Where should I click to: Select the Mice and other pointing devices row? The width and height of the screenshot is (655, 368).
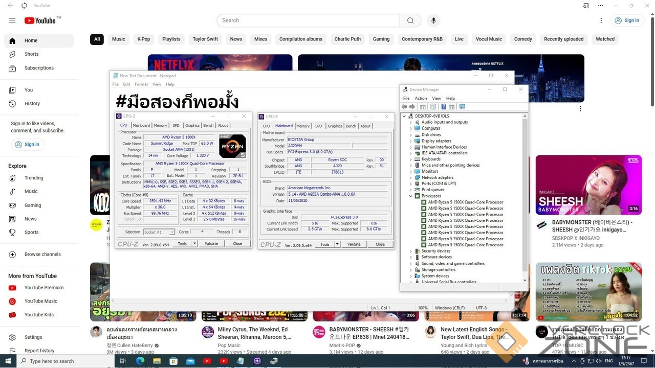point(450,166)
